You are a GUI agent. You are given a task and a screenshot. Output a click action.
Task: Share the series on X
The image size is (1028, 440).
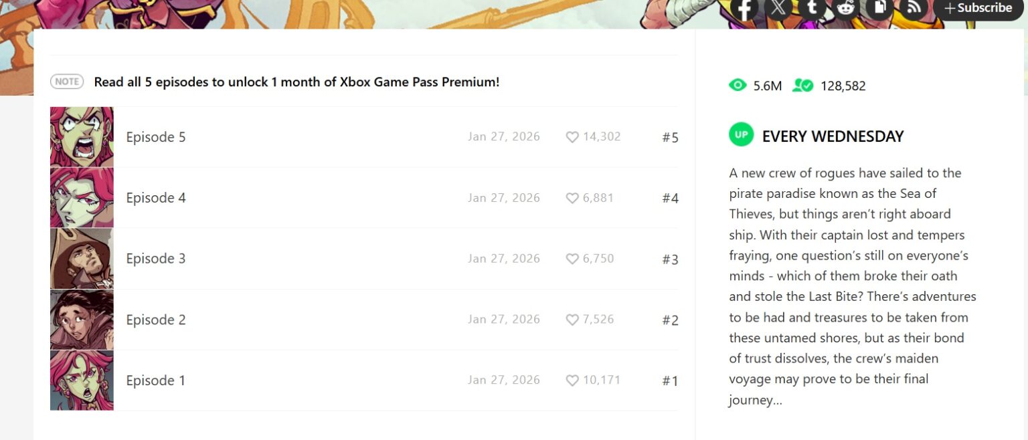[x=778, y=9]
